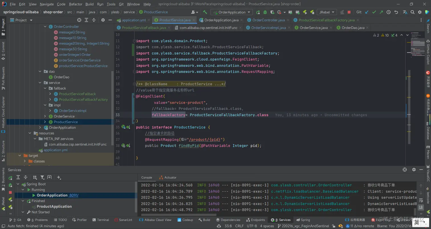This screenshot has width=431, height=229.
Task: Open Search Everywhere magnifier icon
Action: [412, 12]
